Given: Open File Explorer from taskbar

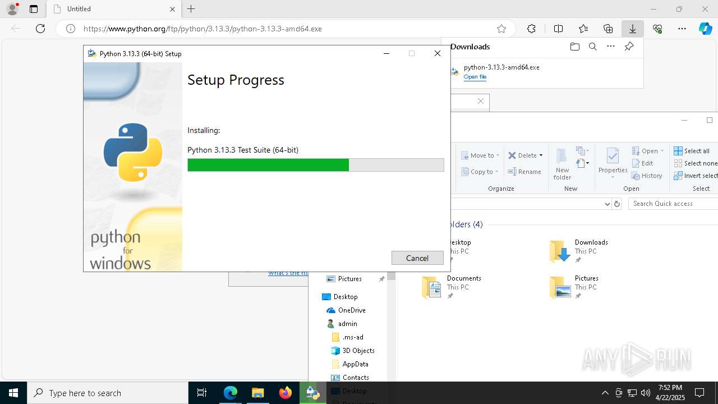Looking at the screenshot, I should click(257, 393).
